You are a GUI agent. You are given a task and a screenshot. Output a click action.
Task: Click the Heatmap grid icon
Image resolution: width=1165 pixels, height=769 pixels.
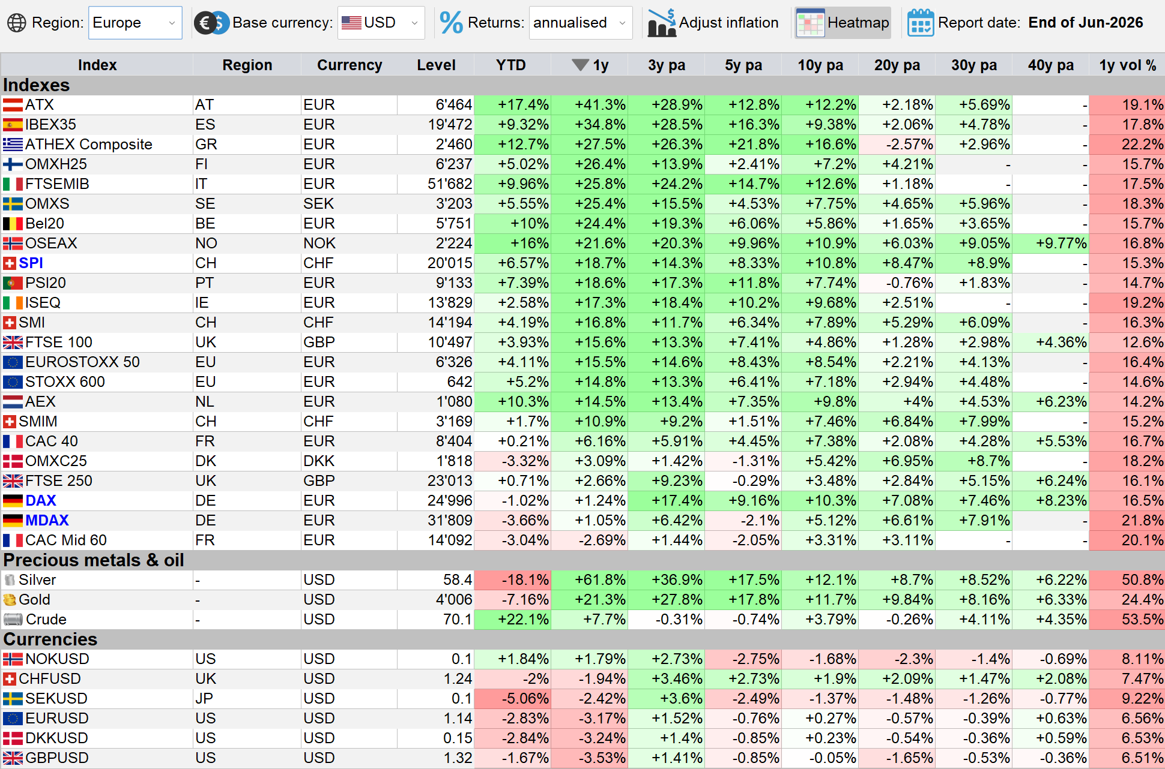810,23
